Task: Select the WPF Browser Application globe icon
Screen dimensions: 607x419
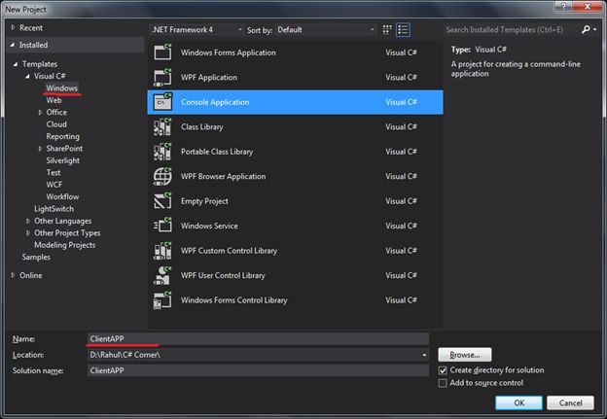Action: (x=162, y=176)
